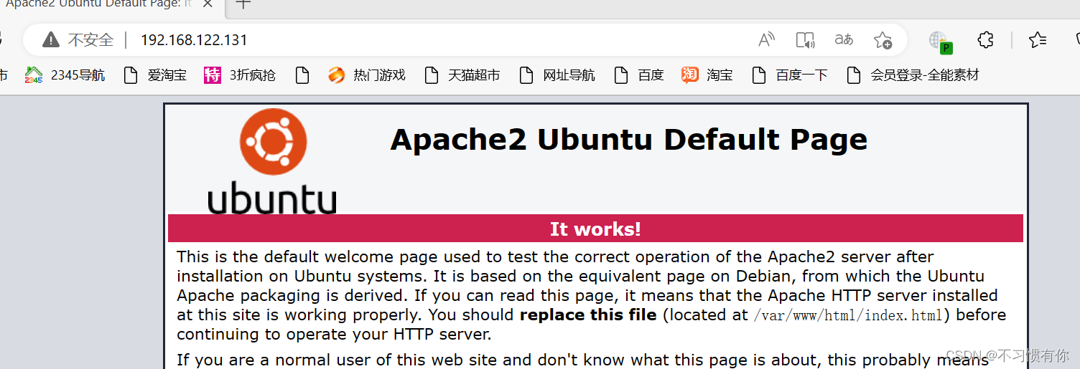The width and height of the screenshot is (1080, 369).
Task: Open the 淘宝 bookmark
Action: [x=707, y=75]
